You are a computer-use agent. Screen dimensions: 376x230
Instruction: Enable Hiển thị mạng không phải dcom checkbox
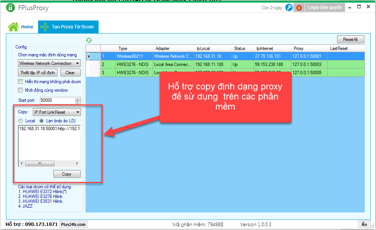click(x=21, y=82)
